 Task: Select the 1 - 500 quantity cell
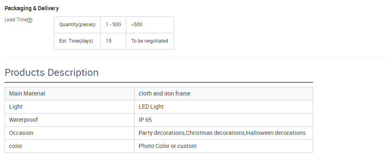click(113, 25)
